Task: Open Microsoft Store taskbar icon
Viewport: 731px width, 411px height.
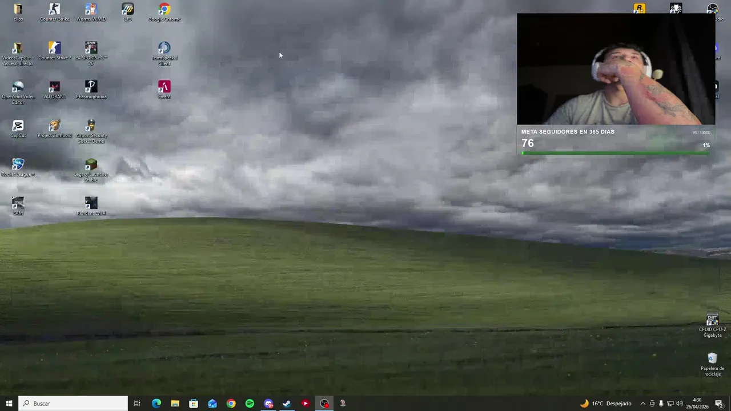Action: click(x=194, y=404)
